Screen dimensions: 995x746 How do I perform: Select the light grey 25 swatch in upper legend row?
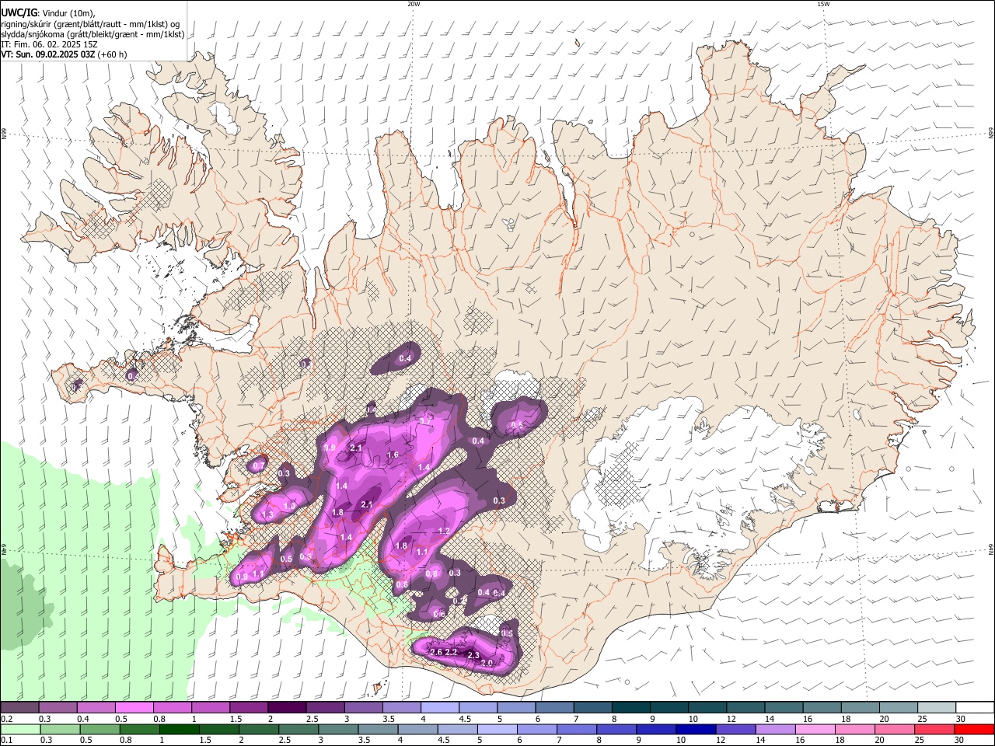(x=937, y=708)
